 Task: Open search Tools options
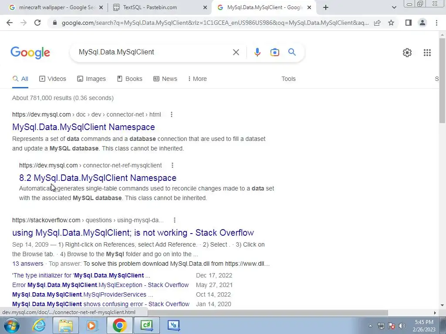pyautogui.click(x=288, y=79)
